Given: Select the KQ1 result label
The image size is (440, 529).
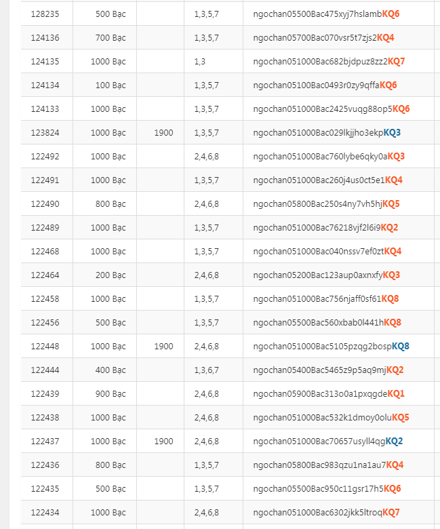Looking at the screenshot, I should (x=396, y=393).
